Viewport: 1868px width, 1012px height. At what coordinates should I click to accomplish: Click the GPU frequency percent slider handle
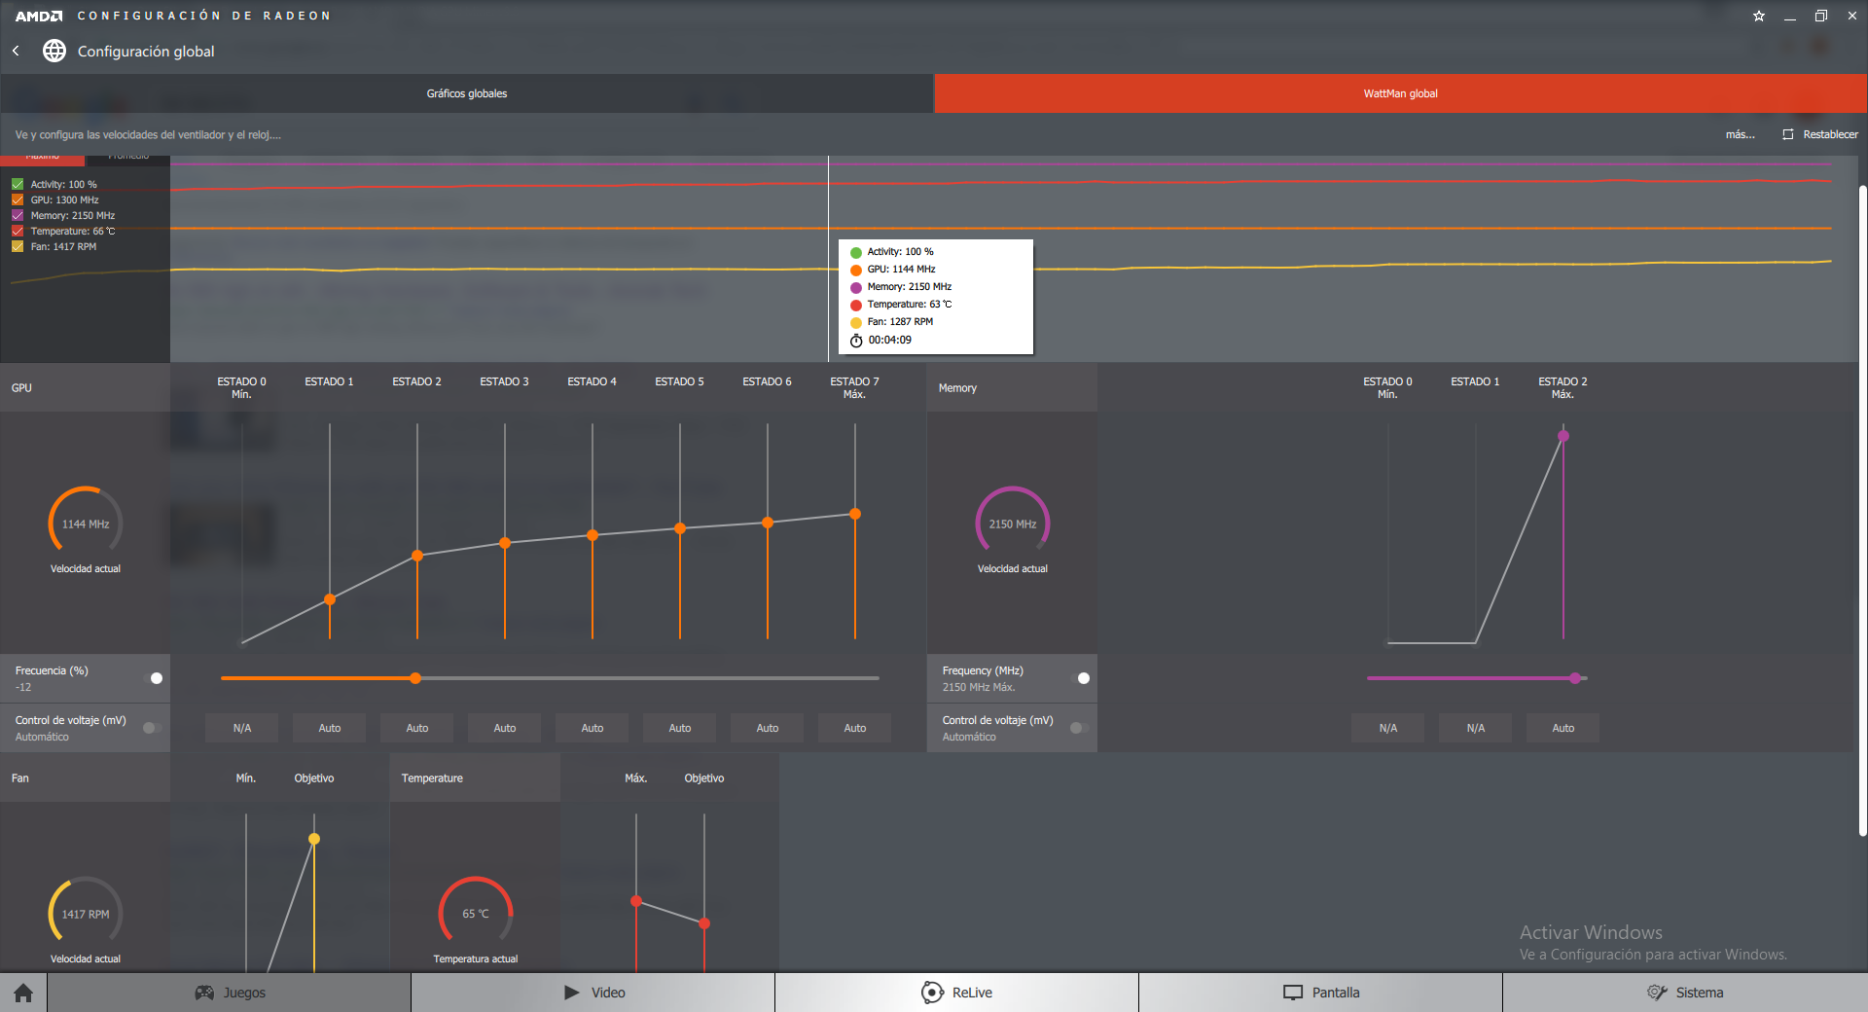[x=415, y=678]
